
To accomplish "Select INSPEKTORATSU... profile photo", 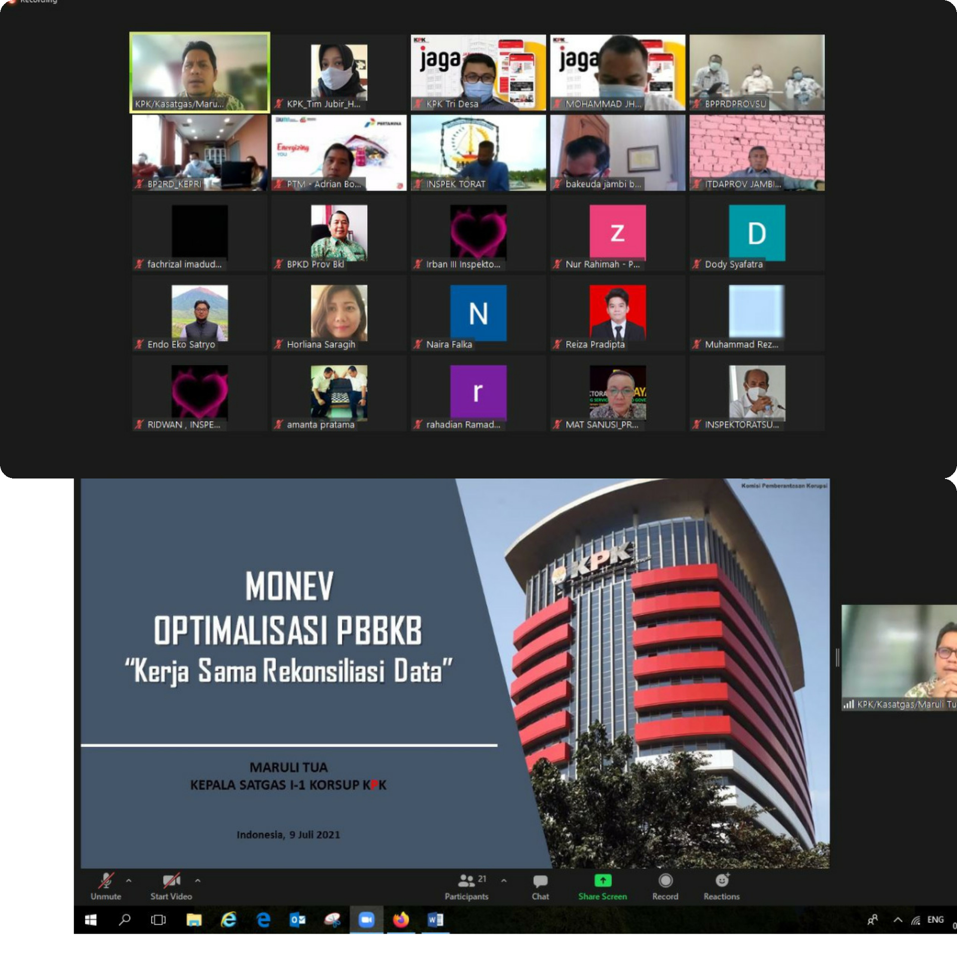I will [757, 393].
